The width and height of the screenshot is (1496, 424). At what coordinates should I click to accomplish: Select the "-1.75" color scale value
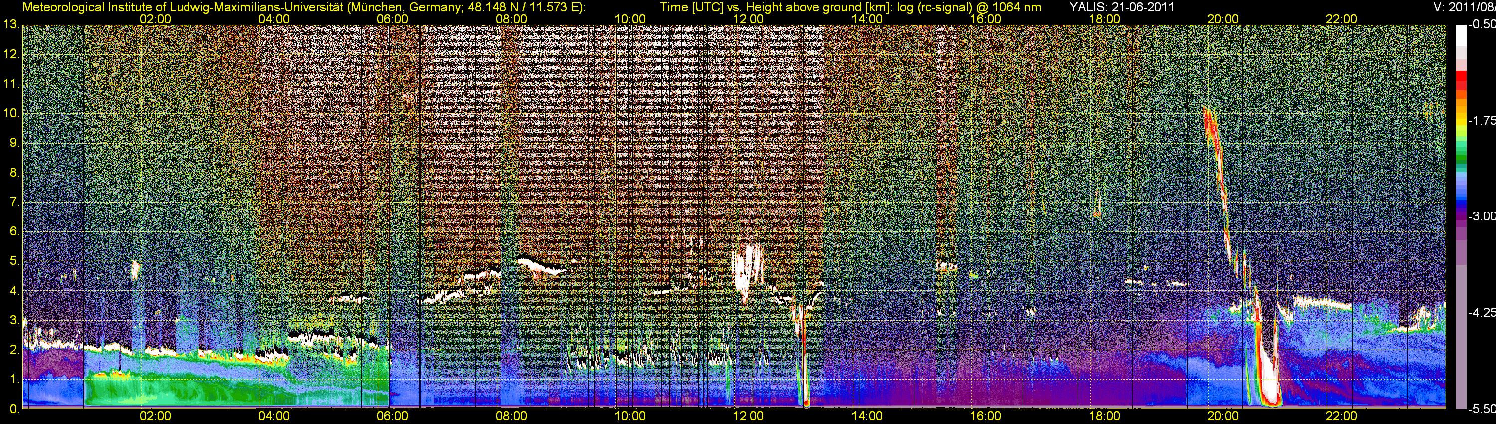coord(1482,121)
